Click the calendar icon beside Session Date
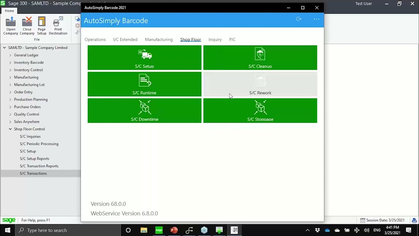Screen dimensions: 419x236 (x=363, y=220)
